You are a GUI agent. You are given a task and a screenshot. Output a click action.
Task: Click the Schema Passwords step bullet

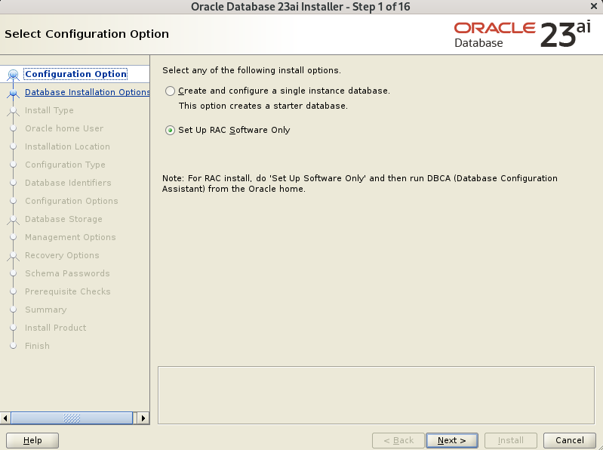[x=13, y=273]
